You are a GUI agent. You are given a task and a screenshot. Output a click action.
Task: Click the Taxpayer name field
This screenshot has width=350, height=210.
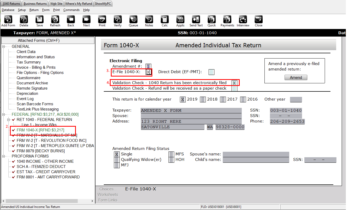[191, 110]
